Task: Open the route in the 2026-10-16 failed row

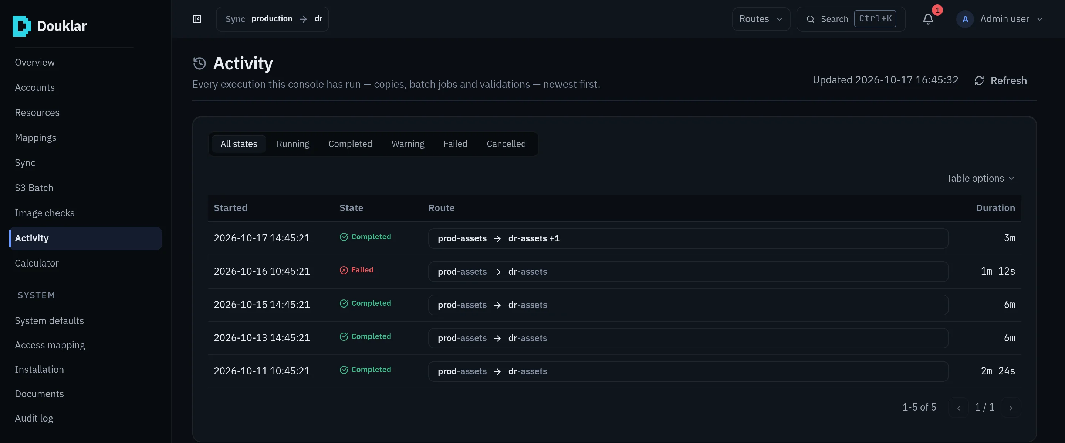Action: [688, 272]
